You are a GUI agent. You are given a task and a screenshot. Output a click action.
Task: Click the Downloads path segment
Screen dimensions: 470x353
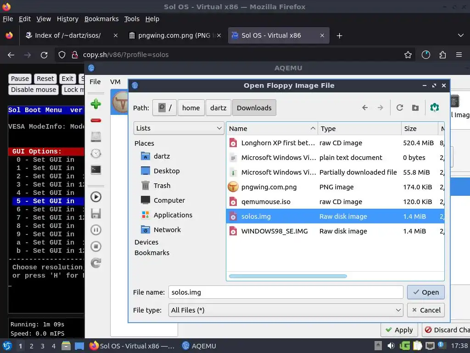pos(254,108)
